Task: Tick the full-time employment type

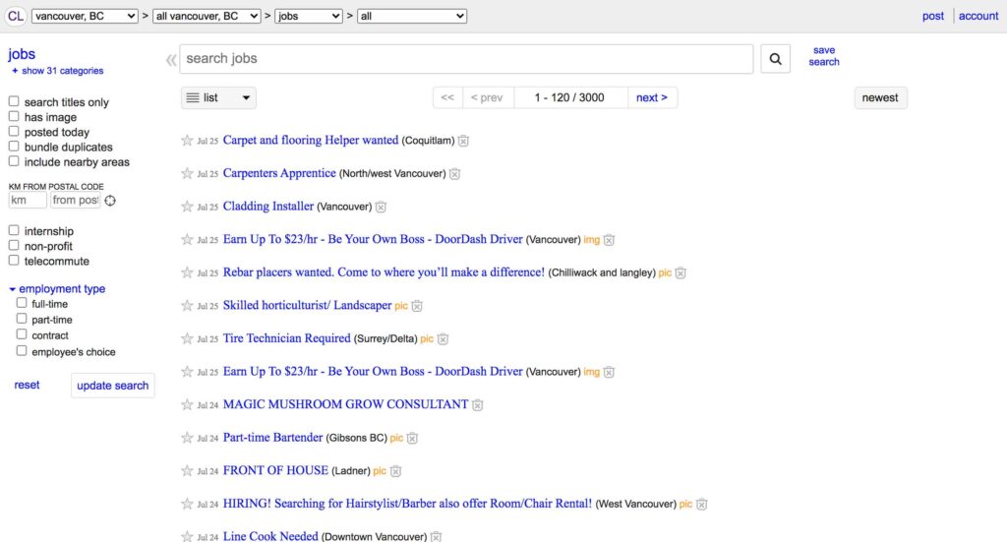Action: point(22,304)
